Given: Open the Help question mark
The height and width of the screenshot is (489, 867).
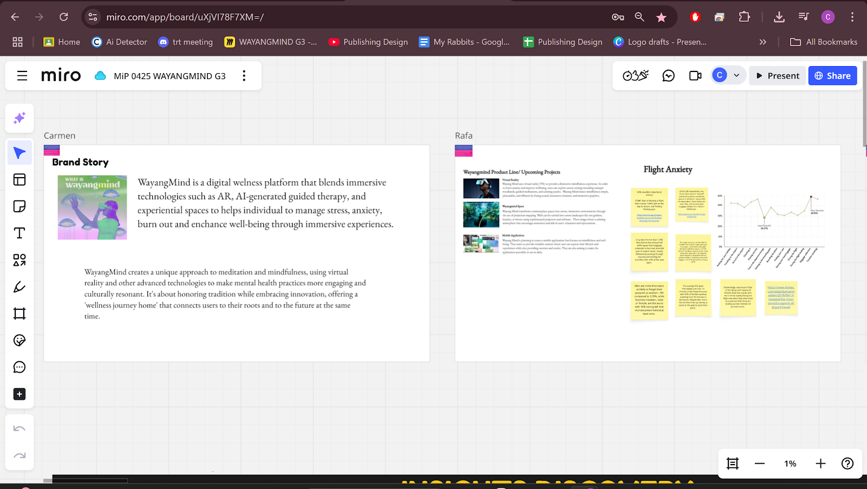Looking at the screenshot, I should tap(847, 464).
